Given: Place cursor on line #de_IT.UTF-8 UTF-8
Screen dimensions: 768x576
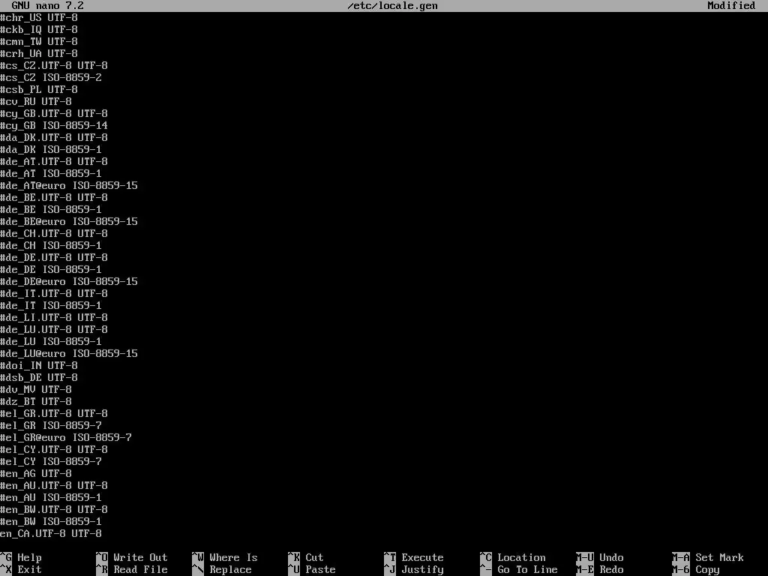Looking at the screenshot, I should [54, 293].
